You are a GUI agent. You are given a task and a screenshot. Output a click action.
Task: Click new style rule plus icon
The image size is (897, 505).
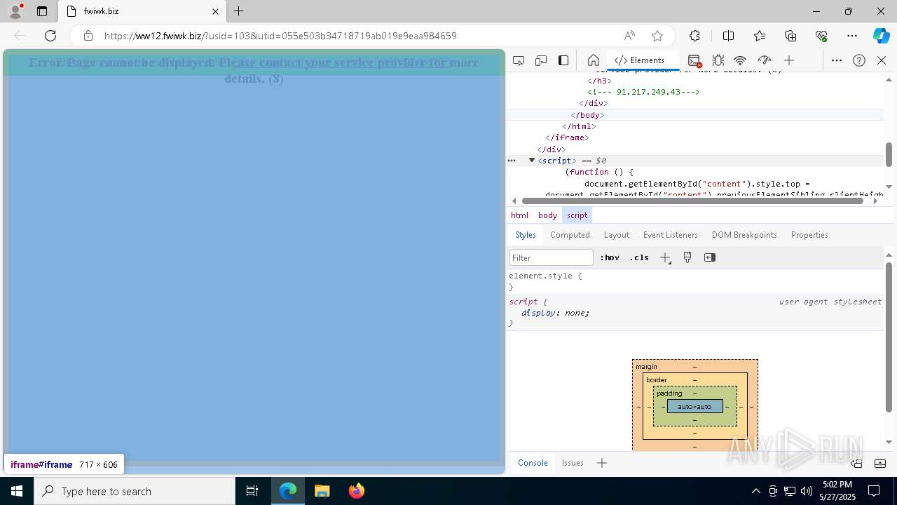pyautogui.click(x=665, y=257)
